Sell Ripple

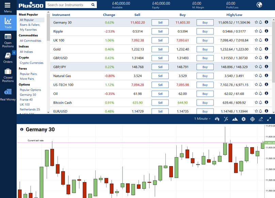(x=160, y=32)
